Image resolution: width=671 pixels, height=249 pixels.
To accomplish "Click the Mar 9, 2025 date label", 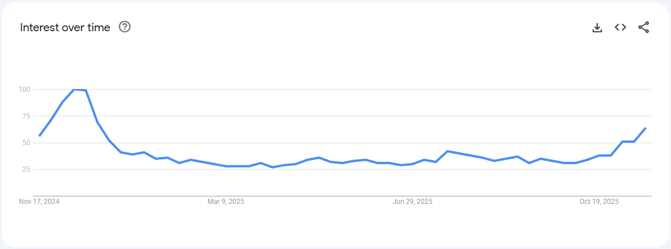I will tap(226, 202).
